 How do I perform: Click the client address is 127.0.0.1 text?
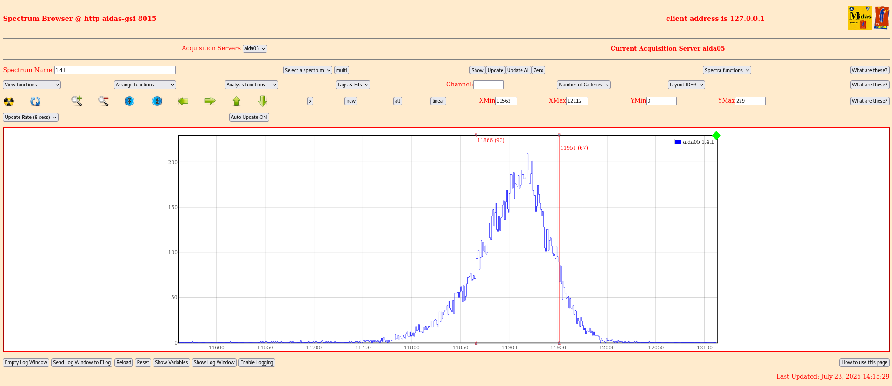715,19
